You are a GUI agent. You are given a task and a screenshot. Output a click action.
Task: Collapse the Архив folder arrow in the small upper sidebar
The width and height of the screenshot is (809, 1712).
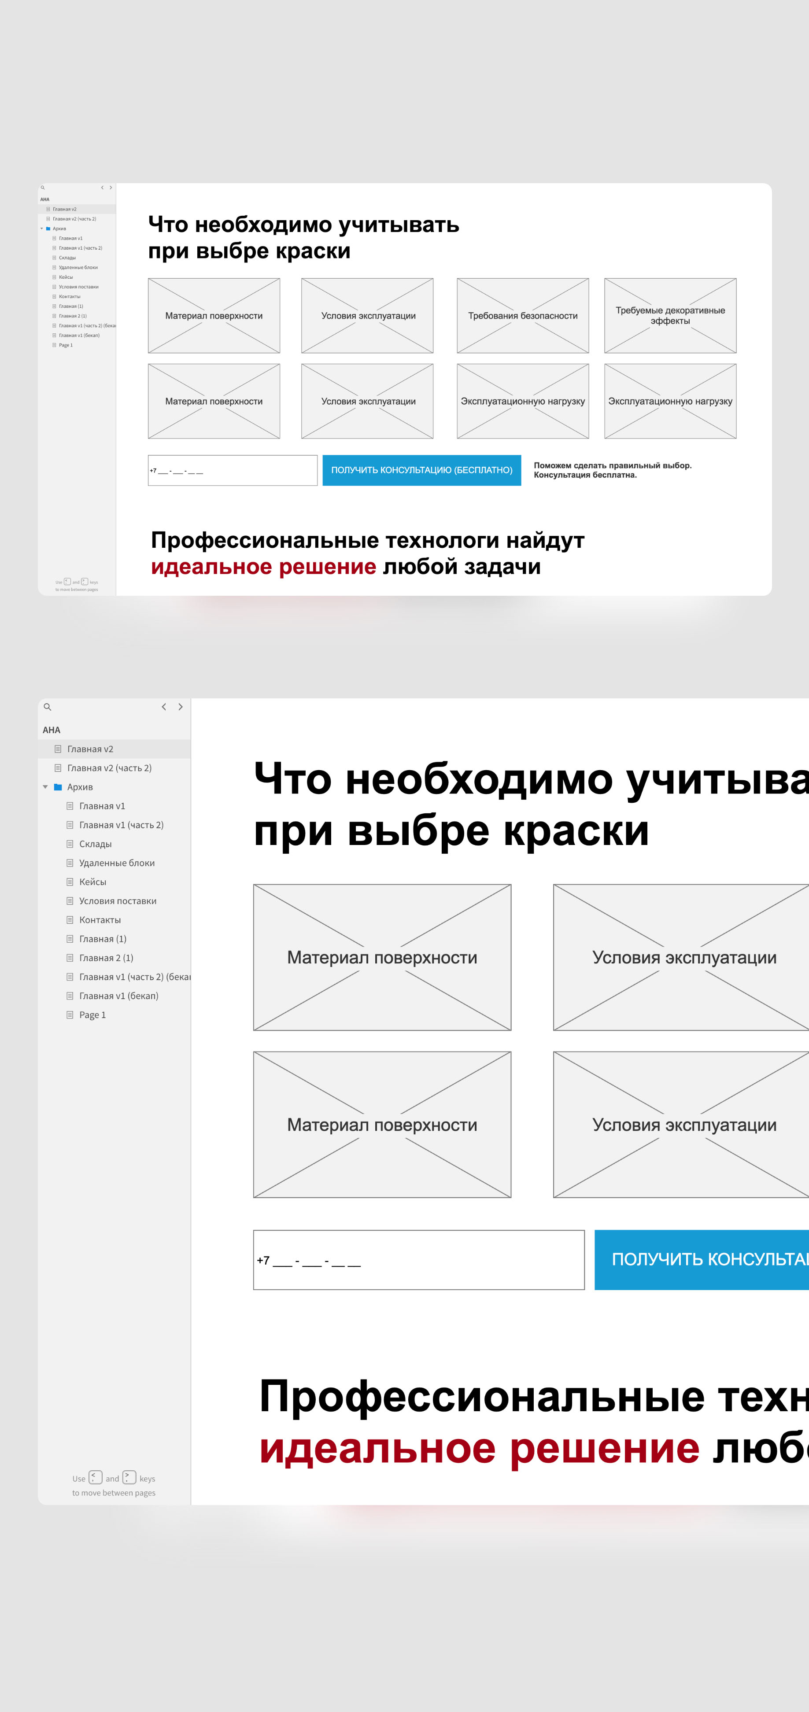(x=41, y=229)
